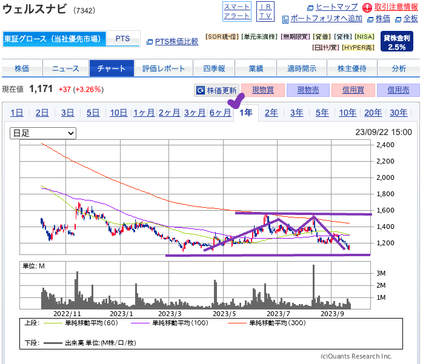
Task: Click the tall volume bar in the 2023/8 section
Action: point(313,286)
